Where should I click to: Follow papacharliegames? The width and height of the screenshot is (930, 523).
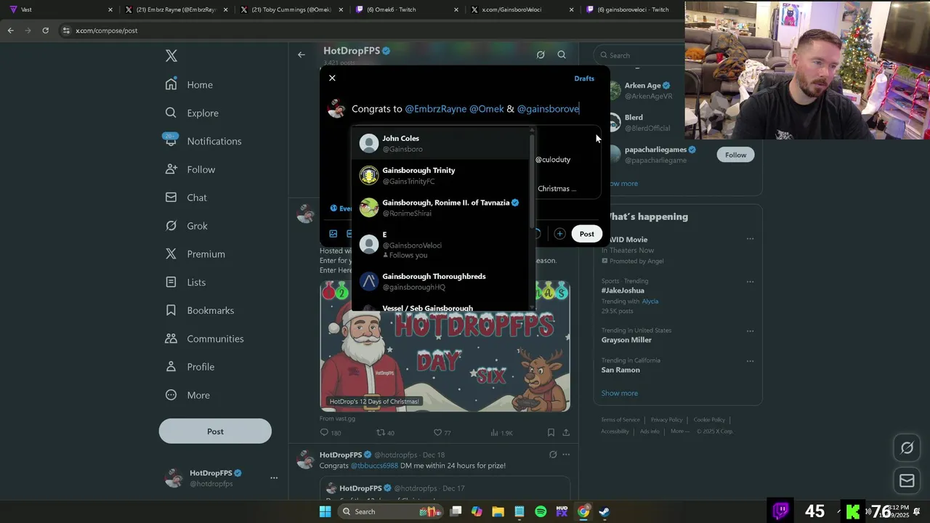(735, 155)
